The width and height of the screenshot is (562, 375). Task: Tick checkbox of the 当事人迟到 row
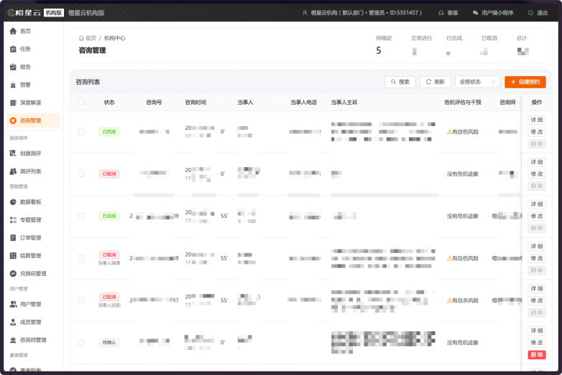point(81,300)
